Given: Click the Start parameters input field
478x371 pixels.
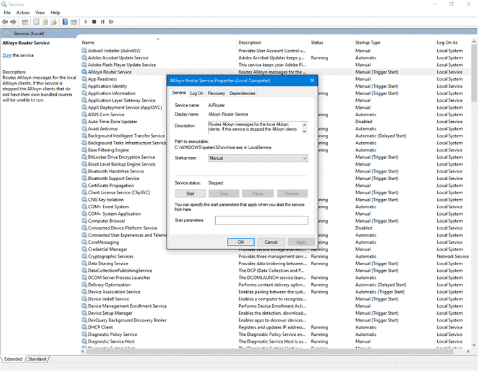Looking at the screenshot, I should (262, 220).
